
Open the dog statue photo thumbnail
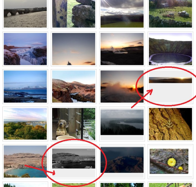pos(74,124)
